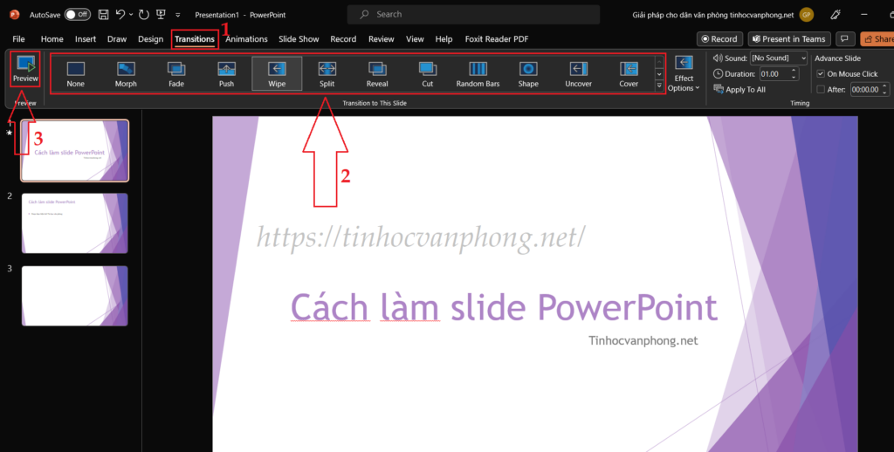Toggle the AutoSave switch
The image size is (894, 452).
click(77, 15)
